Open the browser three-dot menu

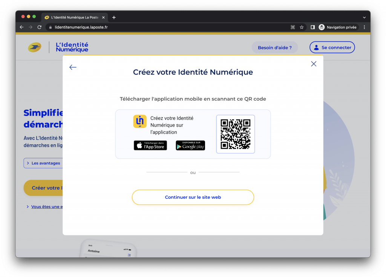point(365,27)
